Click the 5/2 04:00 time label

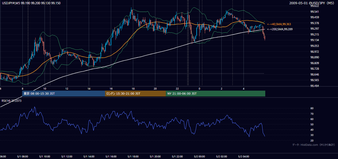click(244, 156)
